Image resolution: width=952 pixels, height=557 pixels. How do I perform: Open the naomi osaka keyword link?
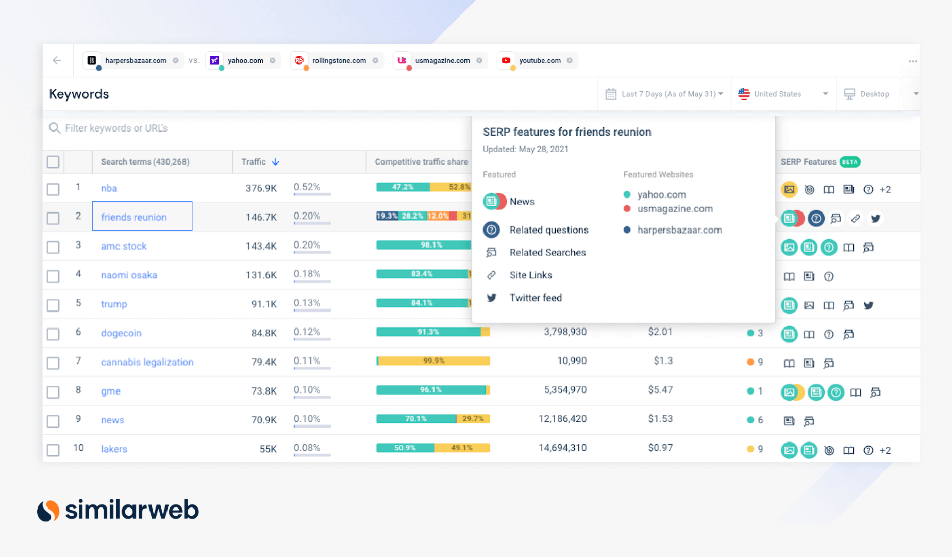point(129,275)
